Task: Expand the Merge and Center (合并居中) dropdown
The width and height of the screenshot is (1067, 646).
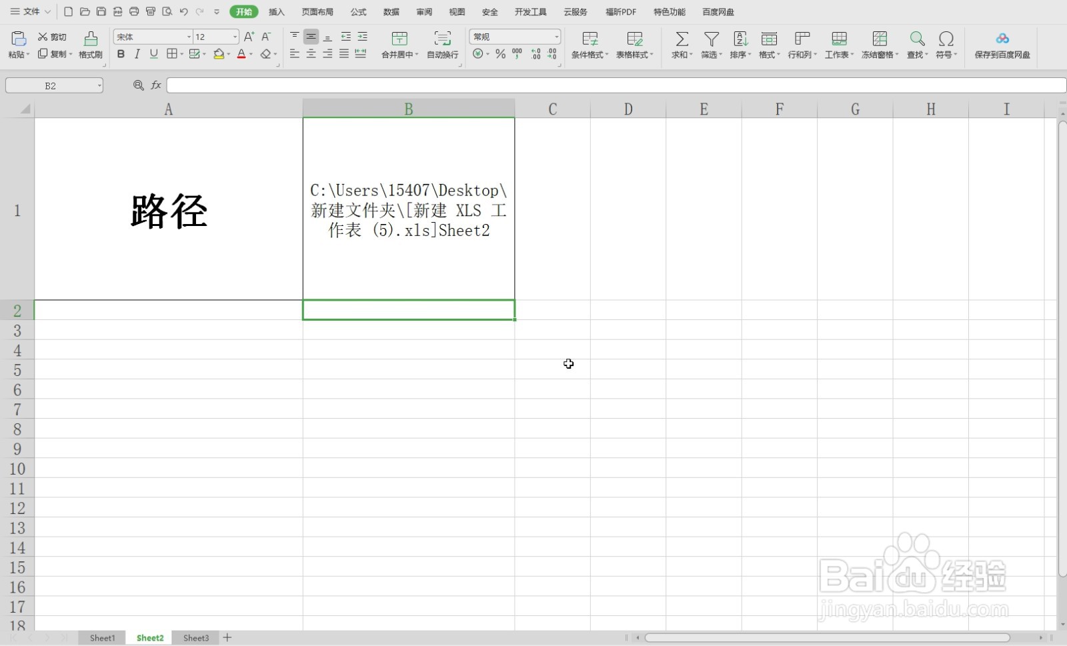Action: 417,55
